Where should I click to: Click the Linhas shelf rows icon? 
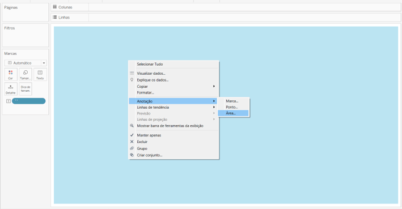point(54,17)
